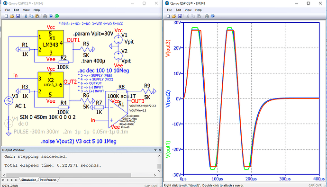Open Help menu in schematic window
The height and width of the screenshot is (187, 327).
point(36,10)
